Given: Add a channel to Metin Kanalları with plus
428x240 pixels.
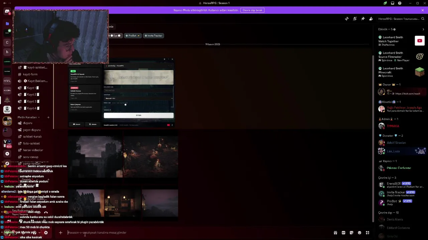Looking at the screenshot, I should click(48, 117).
